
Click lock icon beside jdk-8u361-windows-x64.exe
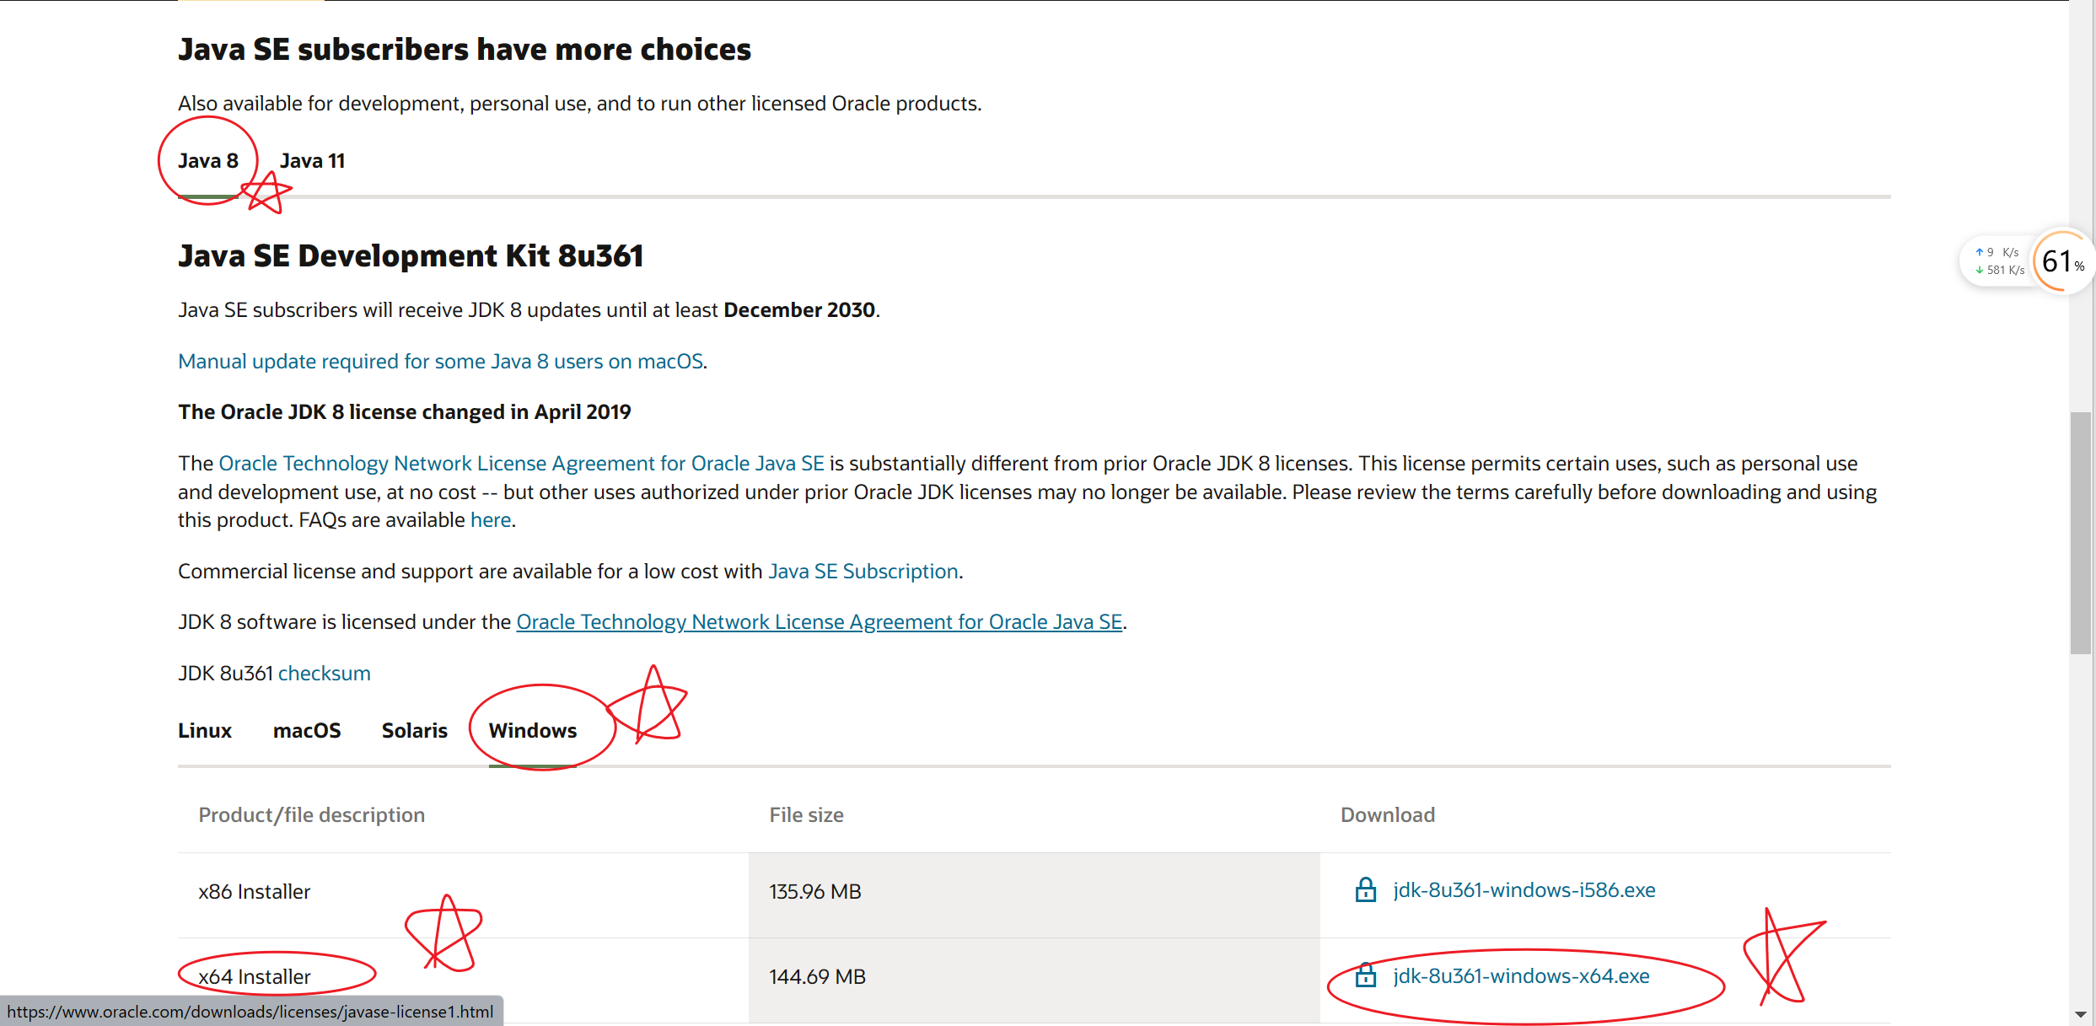1365,976
